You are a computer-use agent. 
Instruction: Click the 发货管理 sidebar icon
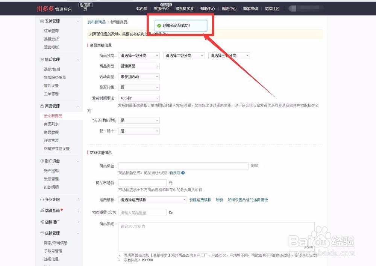pyautogui.click(x=42, y=21)
